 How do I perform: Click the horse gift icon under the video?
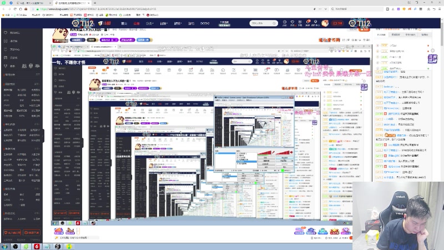pos(70,231)
